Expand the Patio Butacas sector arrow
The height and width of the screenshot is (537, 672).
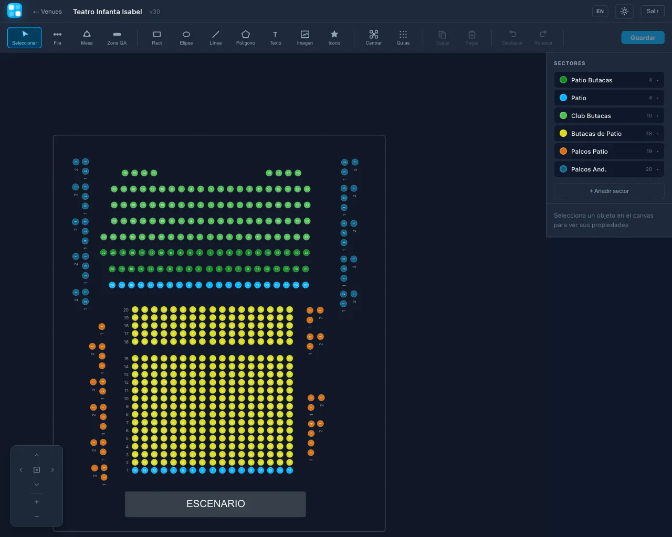coord(657,80)
